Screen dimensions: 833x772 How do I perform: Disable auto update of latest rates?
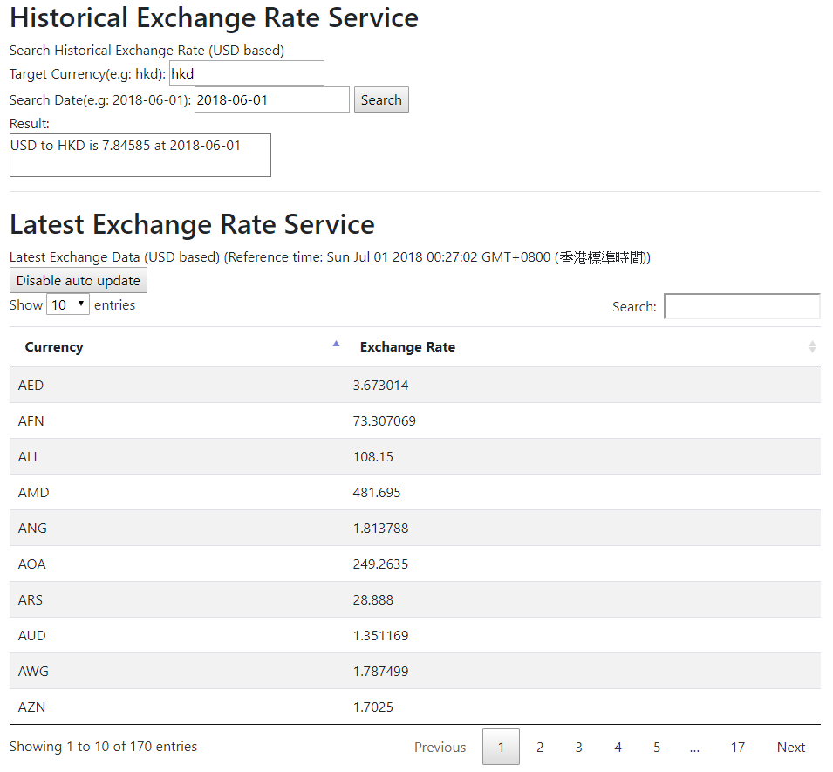pyautogui.click(x=79, y=280)
